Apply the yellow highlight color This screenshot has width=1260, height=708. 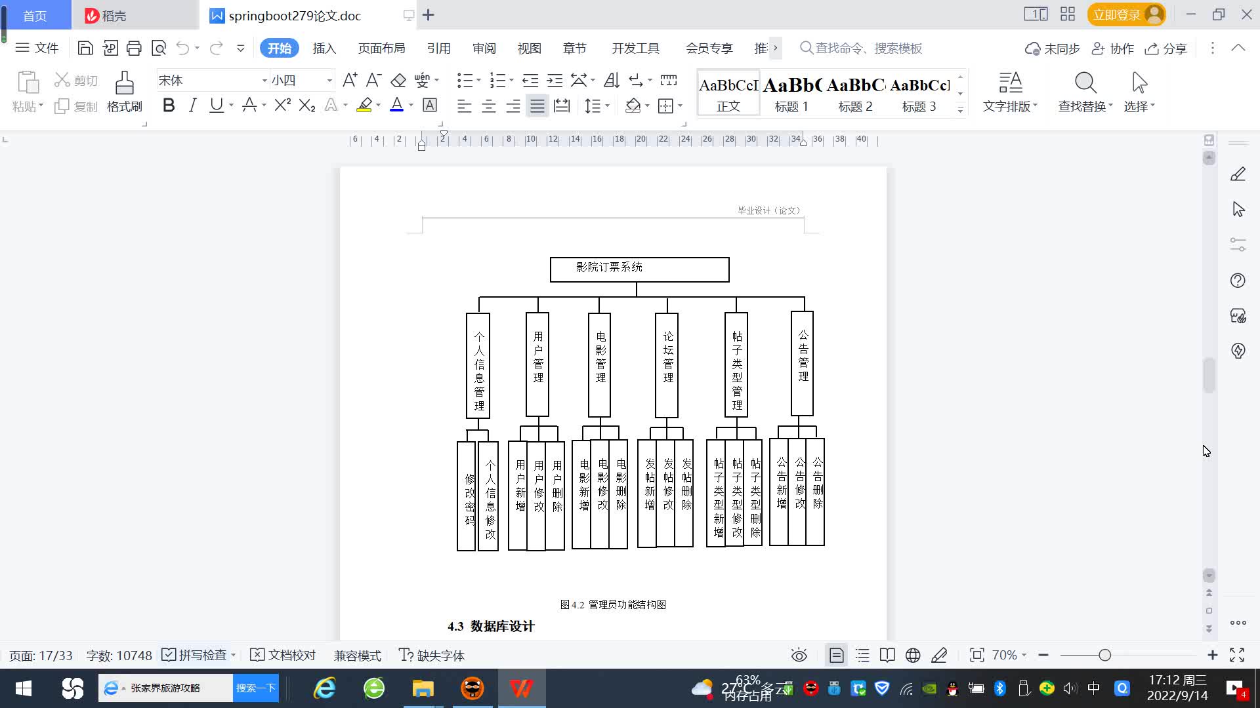(364, 105)
